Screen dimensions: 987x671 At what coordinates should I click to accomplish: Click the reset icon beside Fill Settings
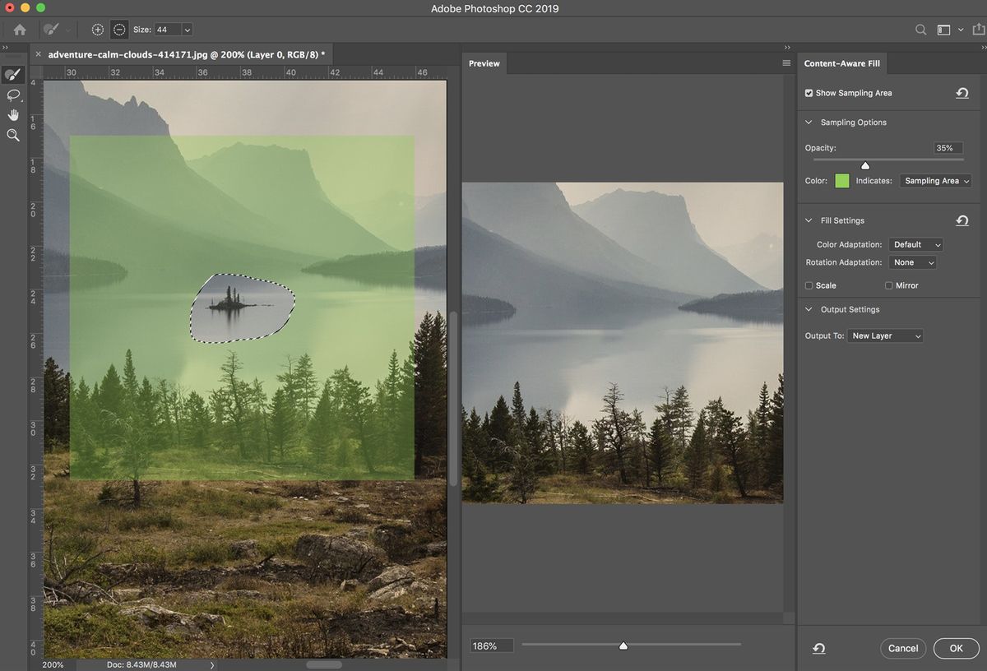click(962, 220)
